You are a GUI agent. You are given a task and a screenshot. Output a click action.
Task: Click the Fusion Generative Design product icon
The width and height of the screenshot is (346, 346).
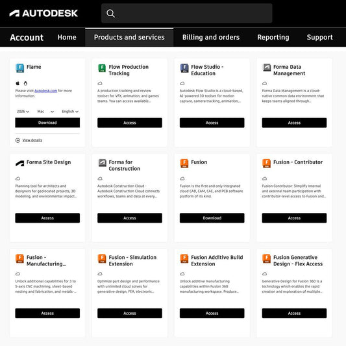pyautogui.click(x=267, y=258)
